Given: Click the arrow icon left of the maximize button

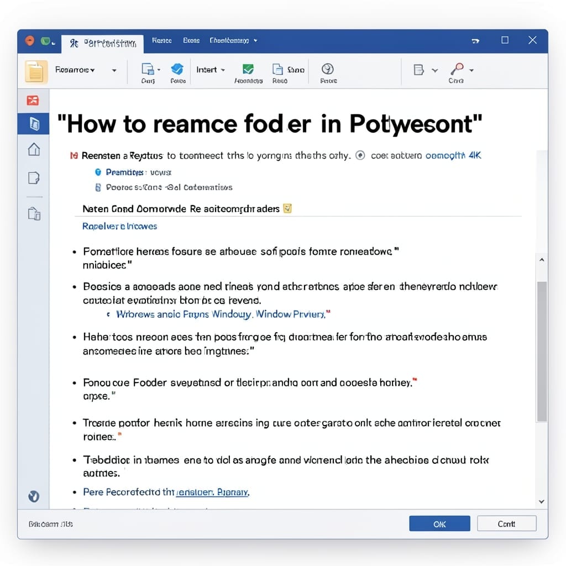Looking at the screenshot, I should pos(475,41).
